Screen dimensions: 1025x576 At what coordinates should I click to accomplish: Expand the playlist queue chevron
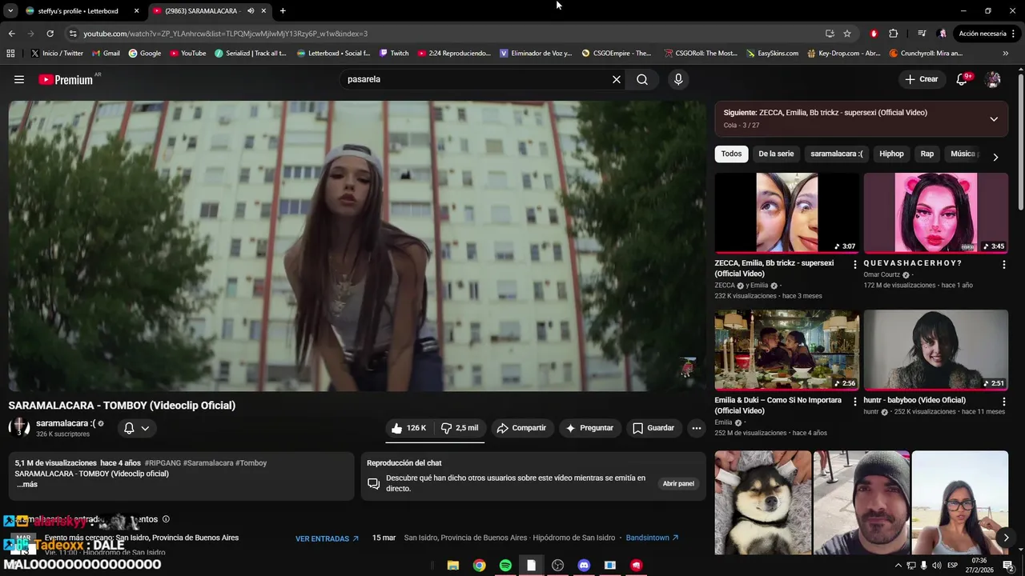994,119
